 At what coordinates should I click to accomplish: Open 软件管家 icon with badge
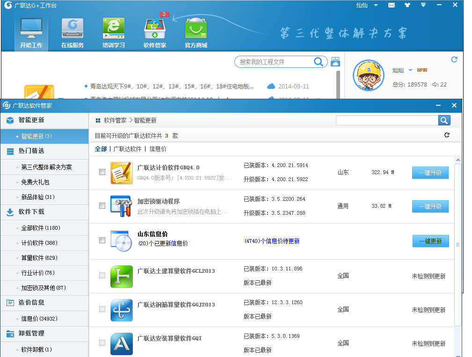pyautogui.click(x=155, y=32)
